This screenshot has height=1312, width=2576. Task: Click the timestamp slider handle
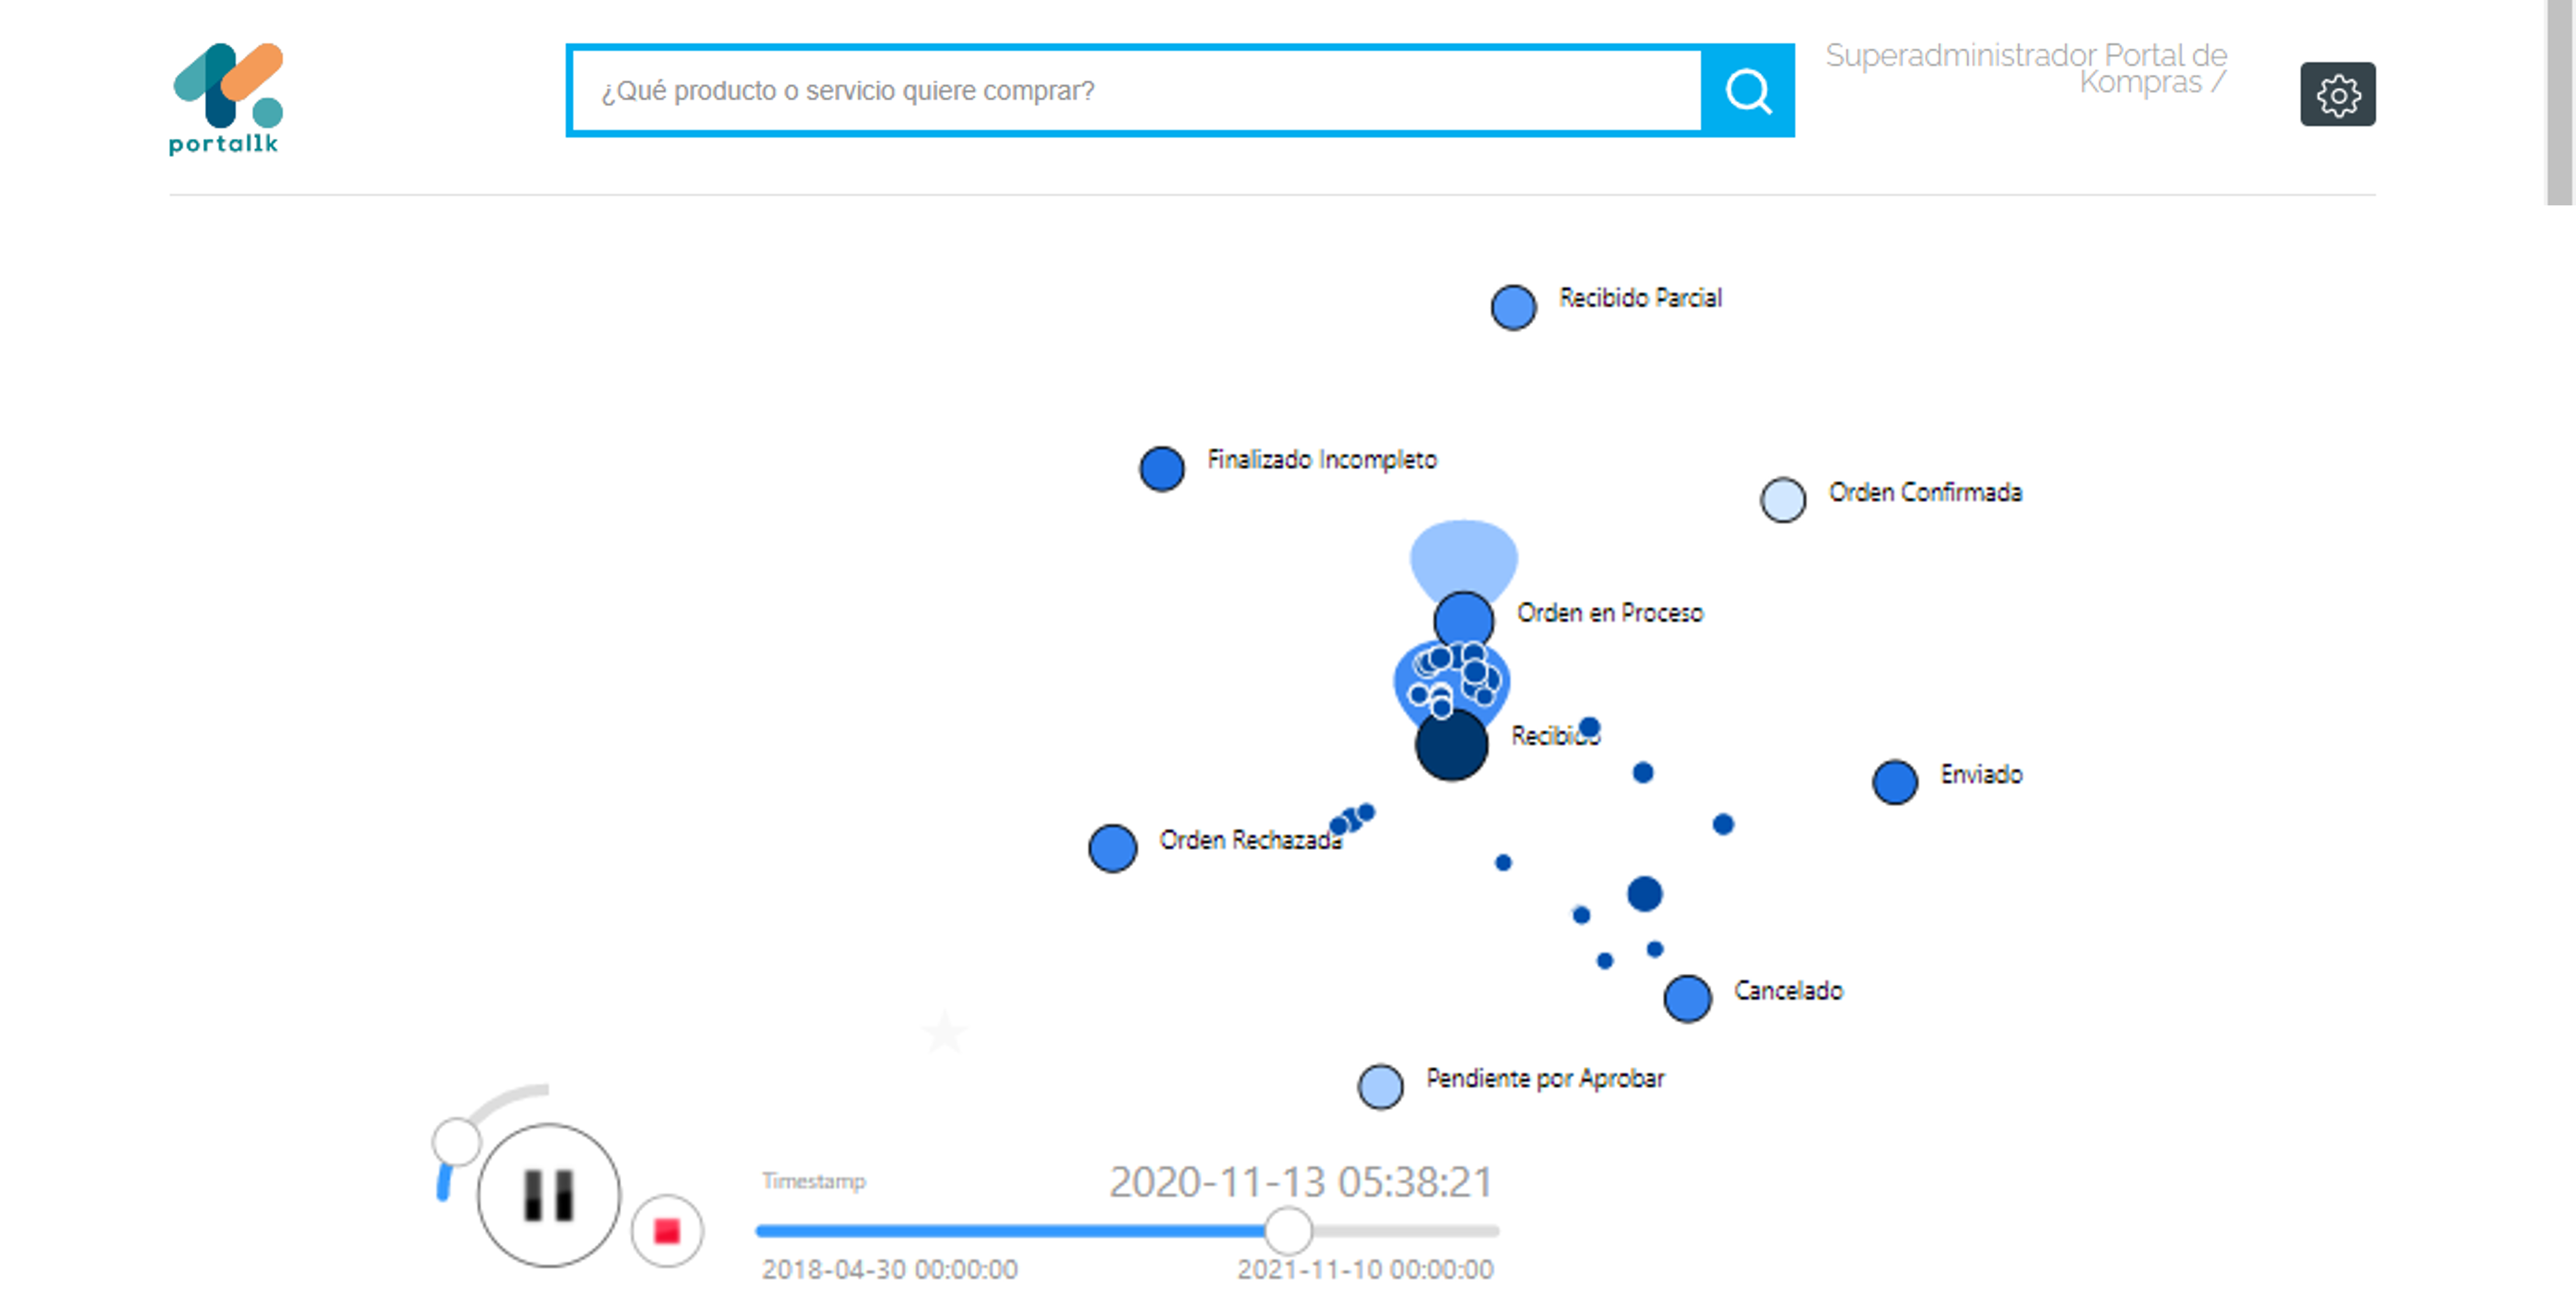coord(1288,1230)
